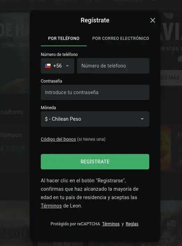Screen dimensions: 182x246
Task: Click the arrow beside +56
Action: [67, 66]
